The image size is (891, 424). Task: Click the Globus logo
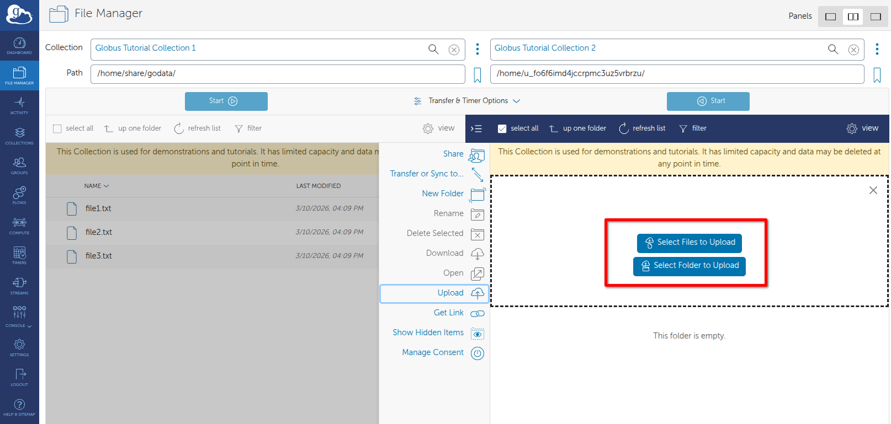[x=19, y=15]
